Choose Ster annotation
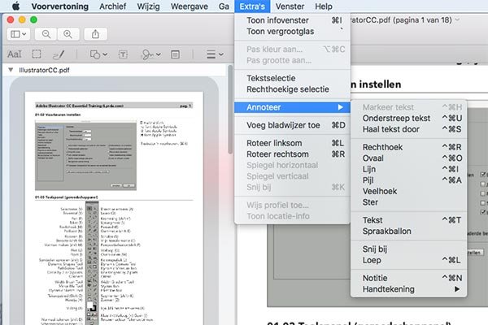 (x=408, y=202)
